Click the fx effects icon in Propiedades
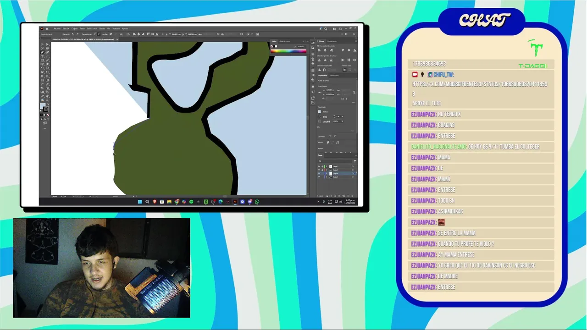 tap(318, 127)
